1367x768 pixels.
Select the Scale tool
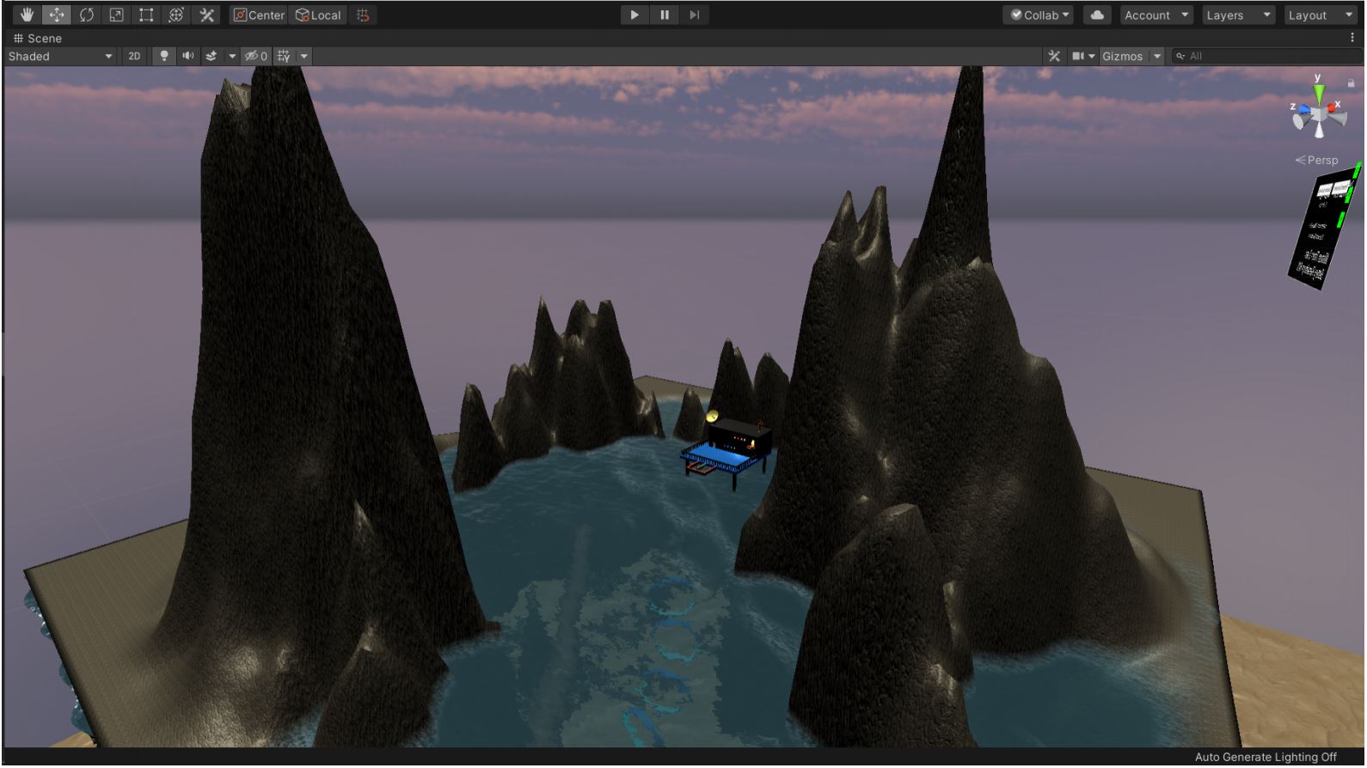[x=117, y=15]
